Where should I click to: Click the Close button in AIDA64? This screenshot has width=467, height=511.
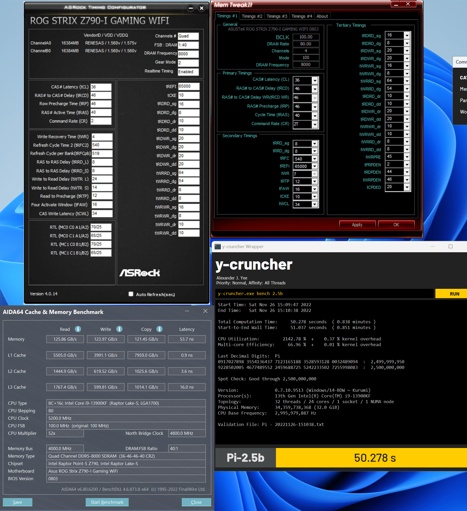[196, 502]
